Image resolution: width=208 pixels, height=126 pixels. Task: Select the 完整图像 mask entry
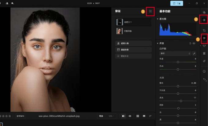tap(133, 31)
